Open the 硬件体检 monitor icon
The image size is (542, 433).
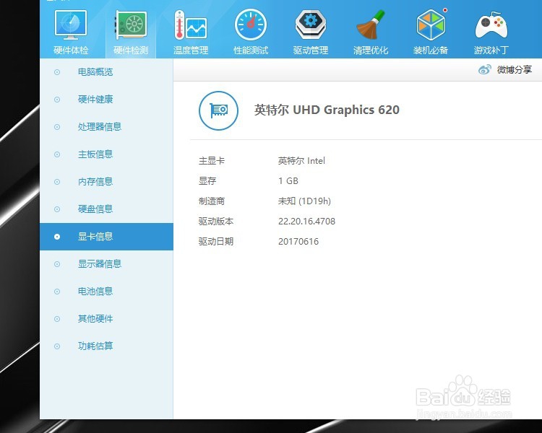[71, 25]
